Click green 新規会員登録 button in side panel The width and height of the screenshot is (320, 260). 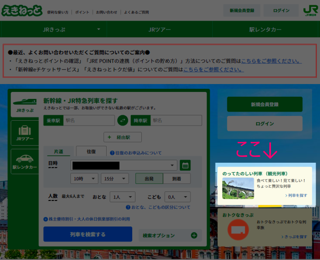(265, 104)
